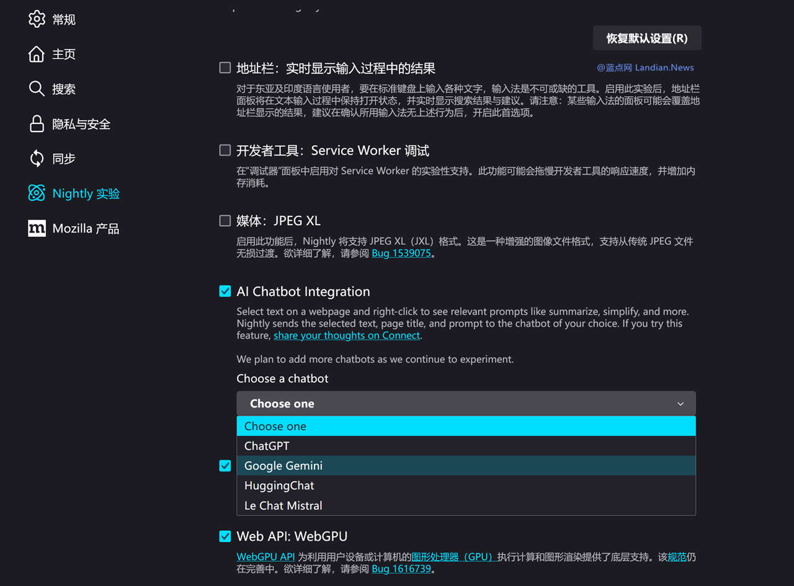Uncheck AI Chatbot Integration checkbox
The width and height of the screenshot is (794, 586).
(x=225, y=291)
